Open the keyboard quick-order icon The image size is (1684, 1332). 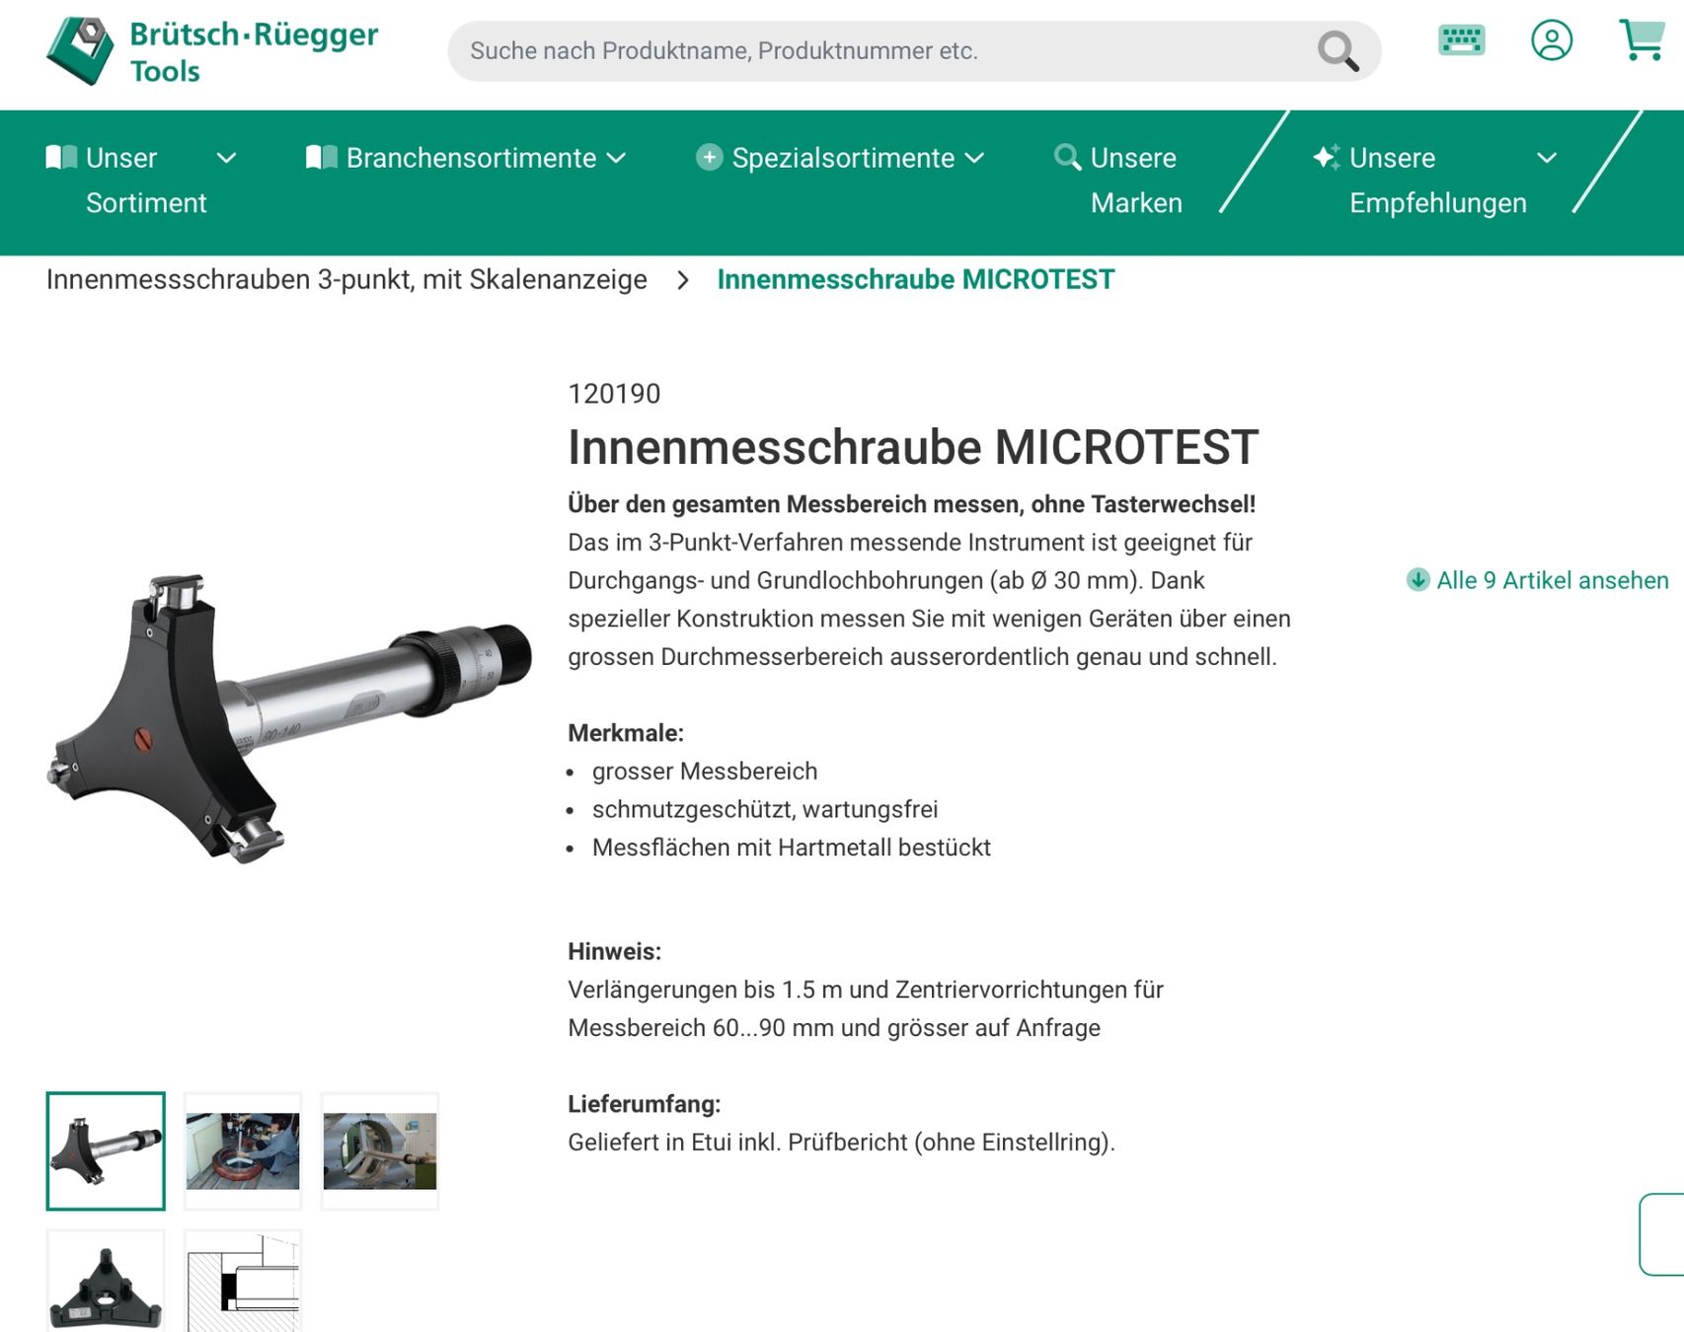pos(1461,40)
